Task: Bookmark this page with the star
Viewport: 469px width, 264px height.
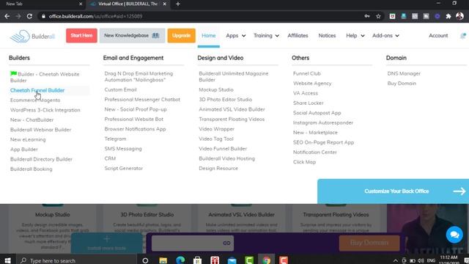Action: click(378, 16)
